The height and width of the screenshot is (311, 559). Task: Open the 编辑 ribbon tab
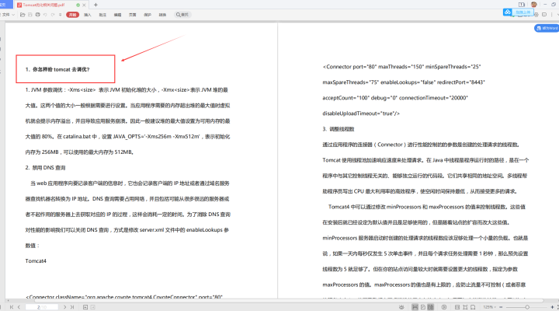(x=118, y=15)
